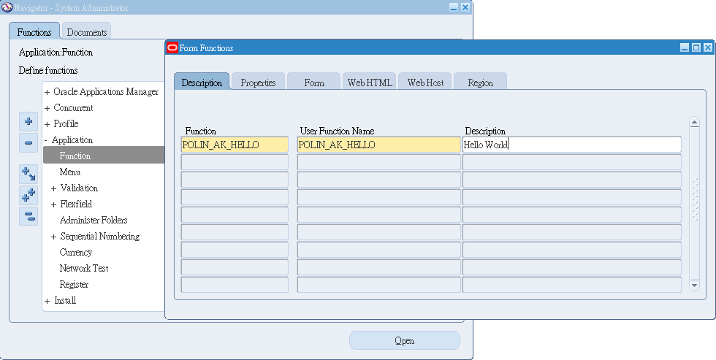This screenshot has height=360, width=716.
Task: Minimize the Form Functions window
Action: (x=685, y=47)
